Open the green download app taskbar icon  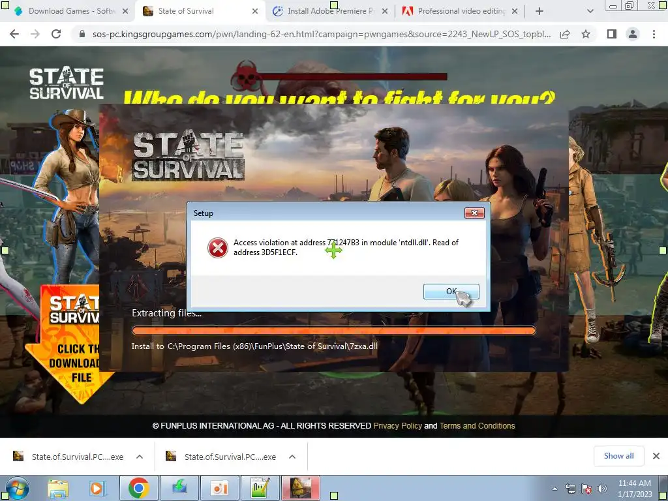click(179, 488)
